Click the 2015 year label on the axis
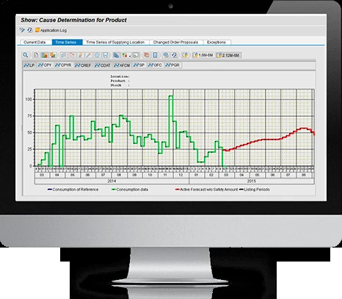This screenshot has height=299, width=342. [x=252, y=181]
